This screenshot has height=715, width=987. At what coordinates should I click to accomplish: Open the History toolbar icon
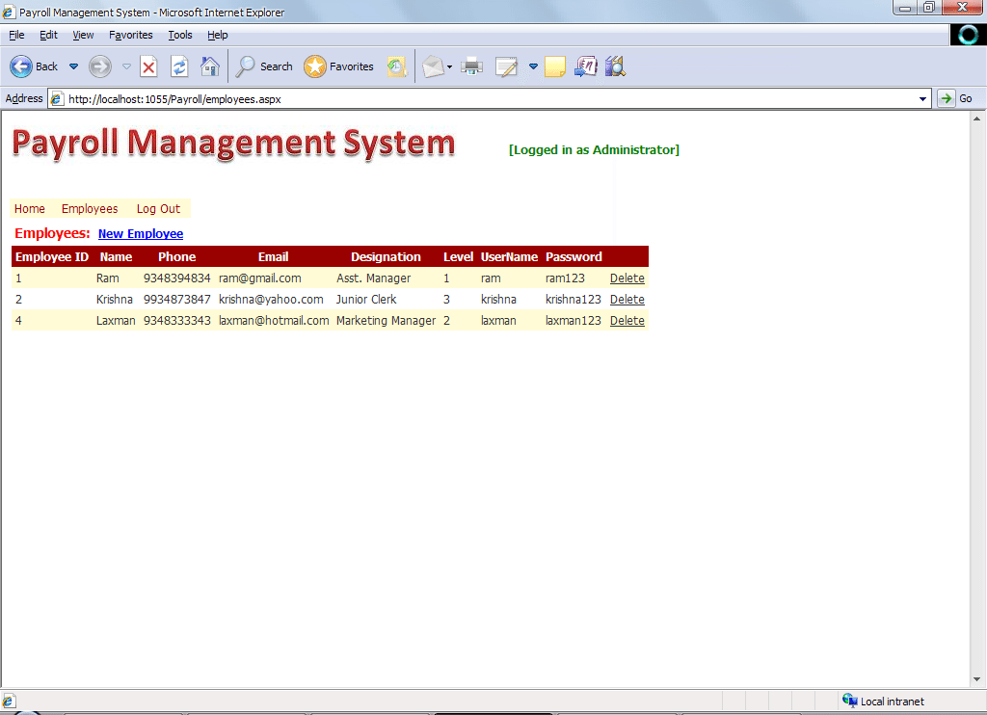pos(396,66)
